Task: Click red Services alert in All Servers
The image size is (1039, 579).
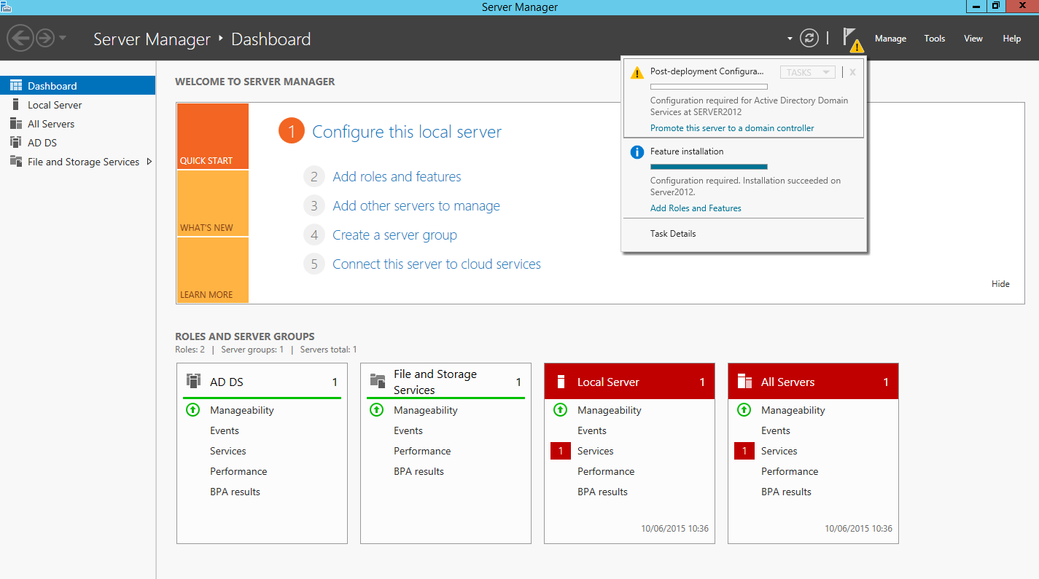Action: [x=744, y=451]
